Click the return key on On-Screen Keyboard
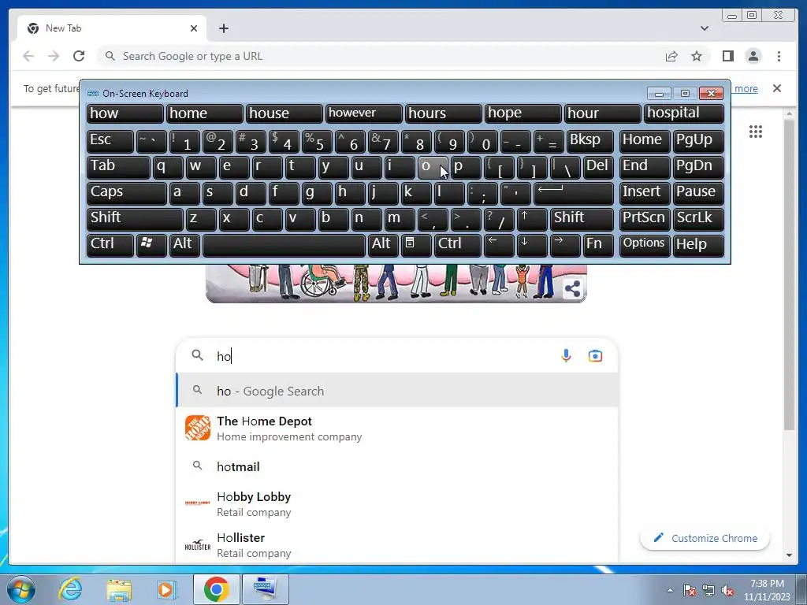 (x=574, y=193)
